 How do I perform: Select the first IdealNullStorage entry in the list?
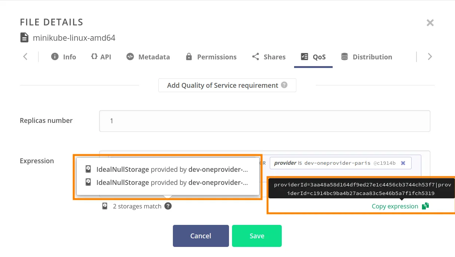coord(167,169)
